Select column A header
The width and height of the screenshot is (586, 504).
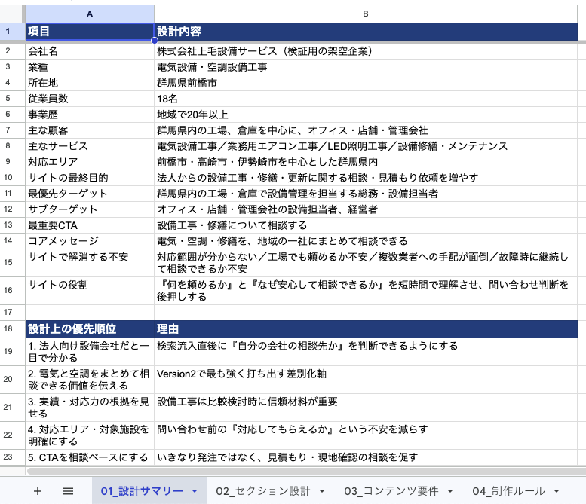point(90,14)
